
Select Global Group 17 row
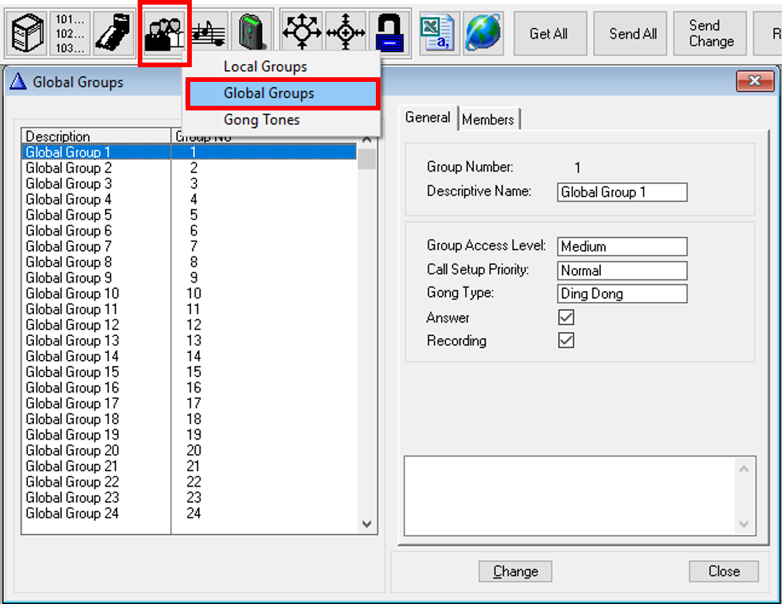pos(190,403)
